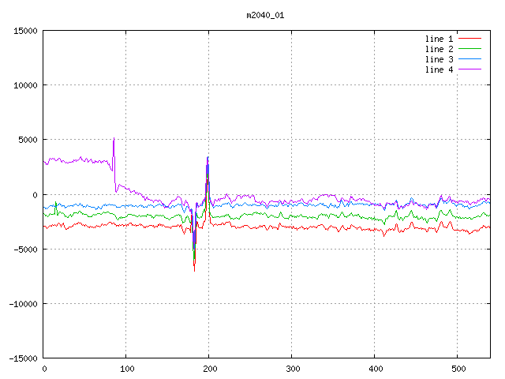The image size is (505, 379).
Task: Click the blue line 3 legend sample
Action: pos(469,59)
